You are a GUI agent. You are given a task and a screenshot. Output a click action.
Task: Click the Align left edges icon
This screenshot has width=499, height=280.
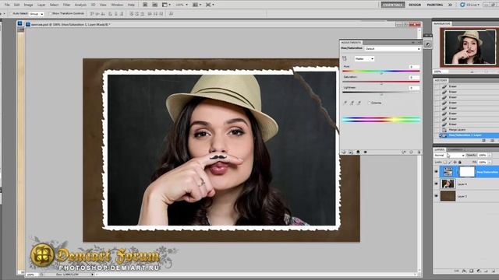pos(111,14)
